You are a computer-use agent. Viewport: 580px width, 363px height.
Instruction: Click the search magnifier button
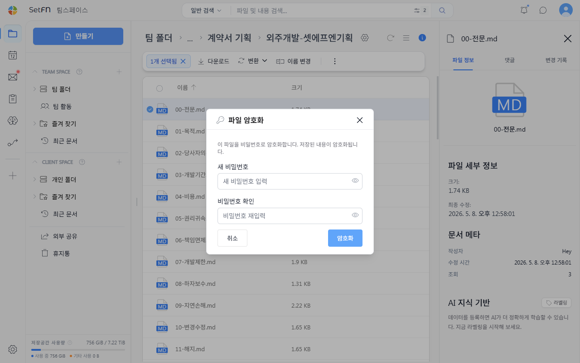click(442, 10)
